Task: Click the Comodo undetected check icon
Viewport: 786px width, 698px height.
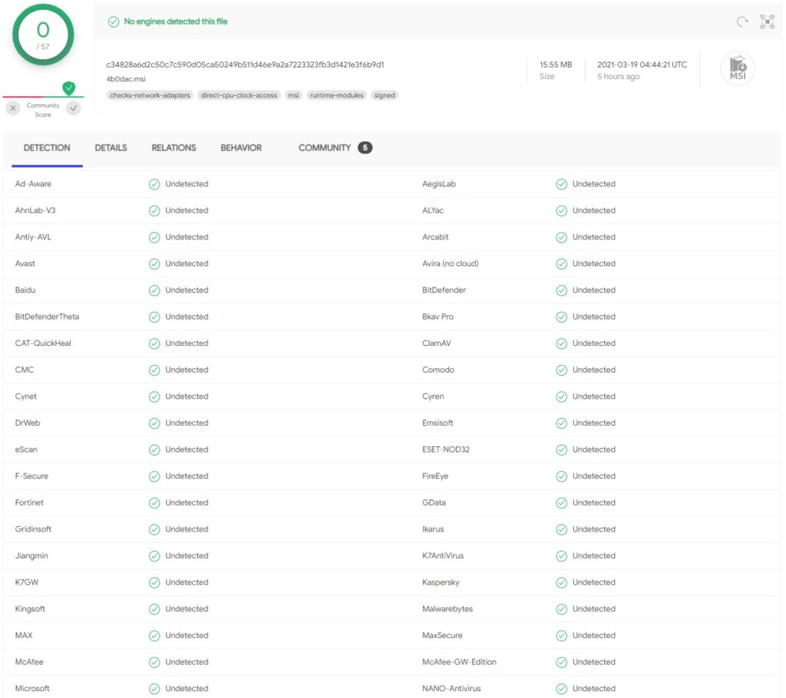Action: pyautogui.click(x=561, y=370)
